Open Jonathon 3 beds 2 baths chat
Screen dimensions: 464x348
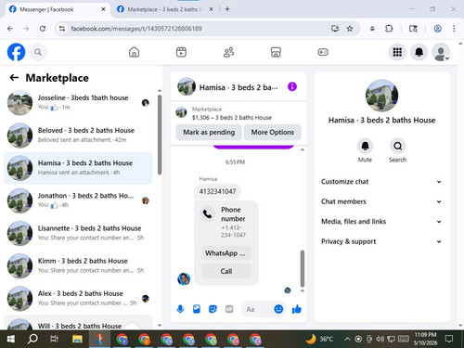[78, 200]
